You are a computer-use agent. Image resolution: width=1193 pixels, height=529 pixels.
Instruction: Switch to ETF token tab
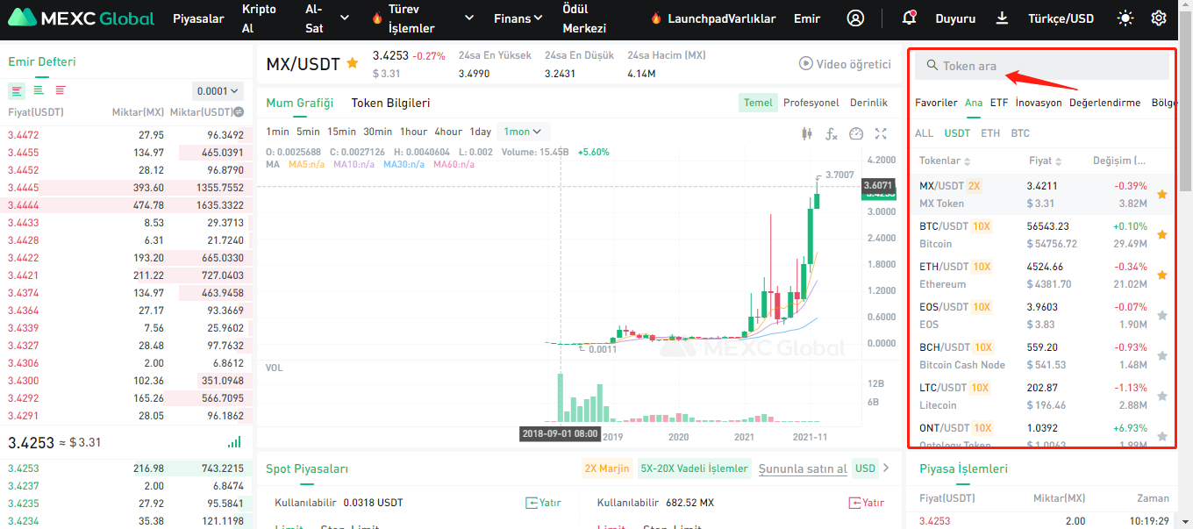coord(999,103)
